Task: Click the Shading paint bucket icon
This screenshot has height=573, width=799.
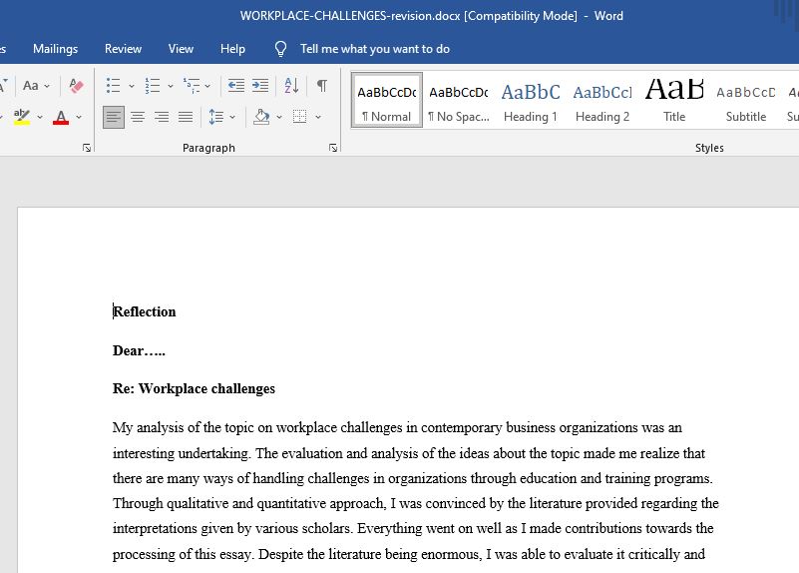Action: (261, 117)
